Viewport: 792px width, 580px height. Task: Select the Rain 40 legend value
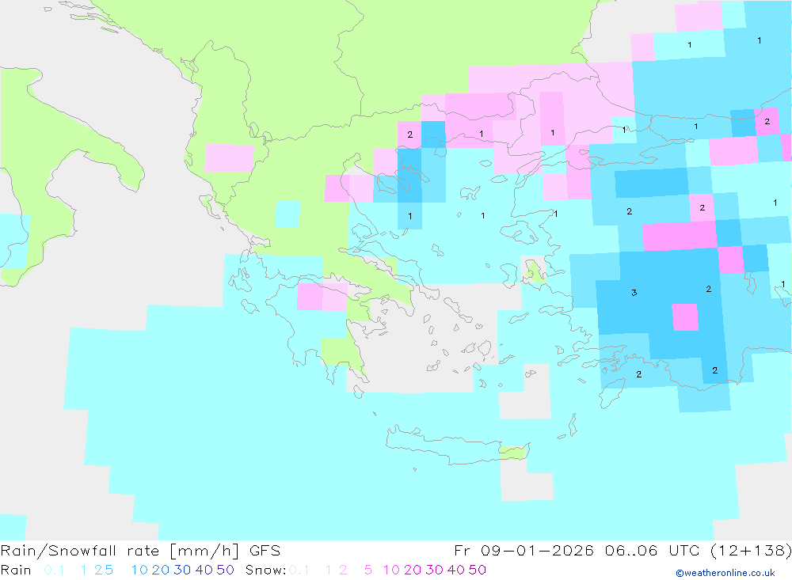click(x=204, y=570)
